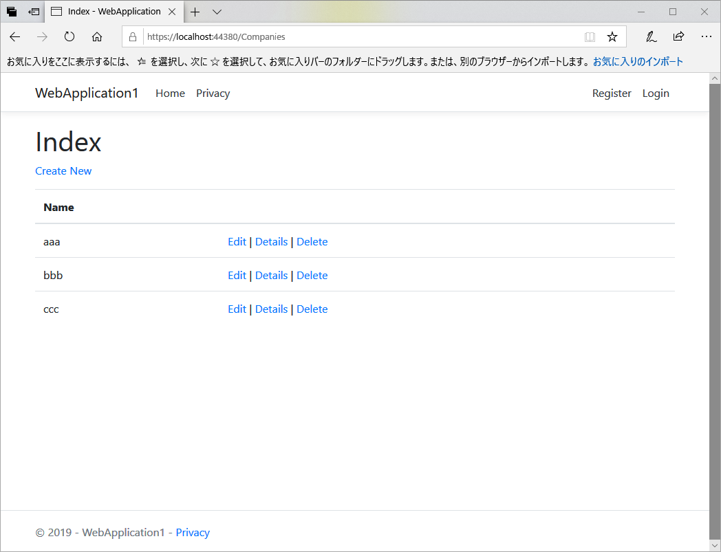
Task: Edit the ccc company row
Action: [x=237, y=309]
